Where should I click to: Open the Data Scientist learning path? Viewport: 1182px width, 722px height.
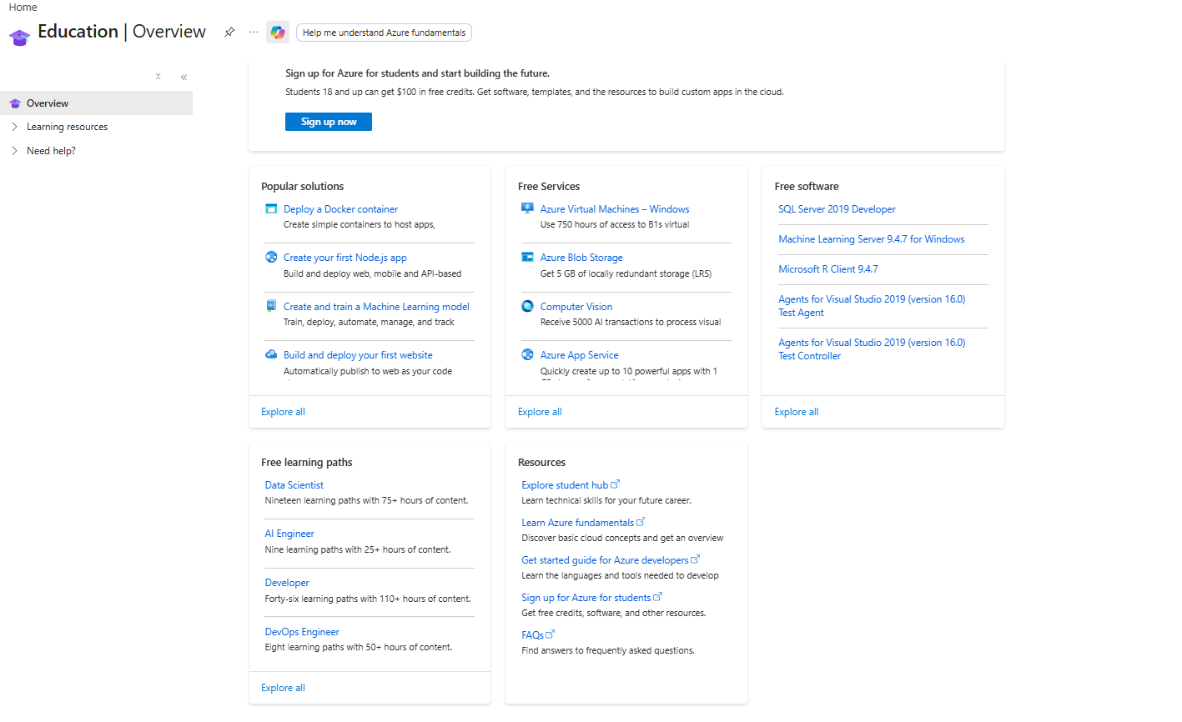coord(294,485)
